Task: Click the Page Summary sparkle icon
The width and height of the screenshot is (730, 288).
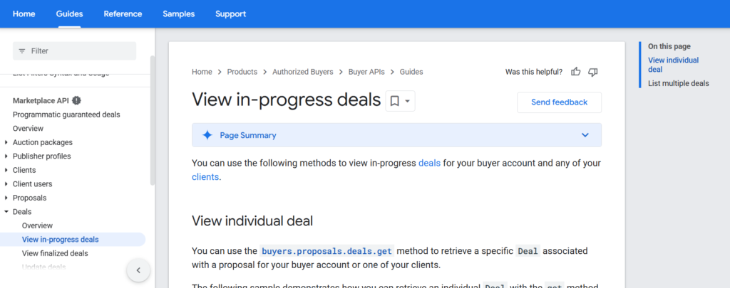Action: click(x=207, y=135)
